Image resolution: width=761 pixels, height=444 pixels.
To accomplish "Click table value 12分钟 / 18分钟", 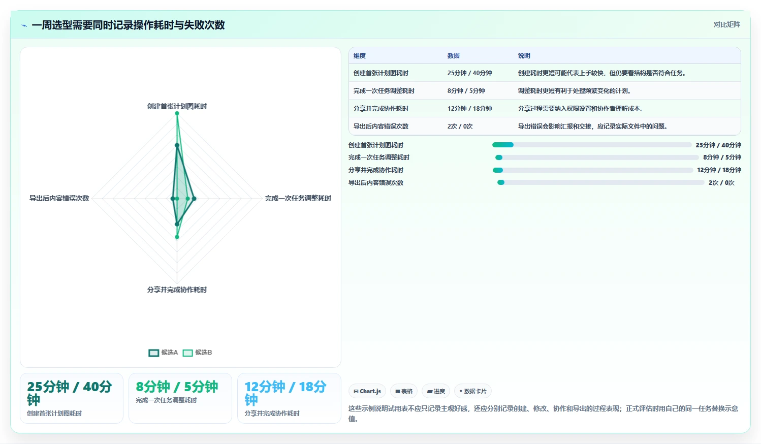I will [470, 109].
